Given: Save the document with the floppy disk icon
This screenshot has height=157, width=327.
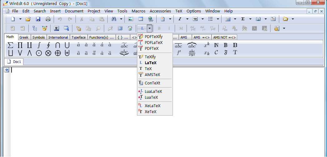Looking at the screenshot, I should point(38,19).
